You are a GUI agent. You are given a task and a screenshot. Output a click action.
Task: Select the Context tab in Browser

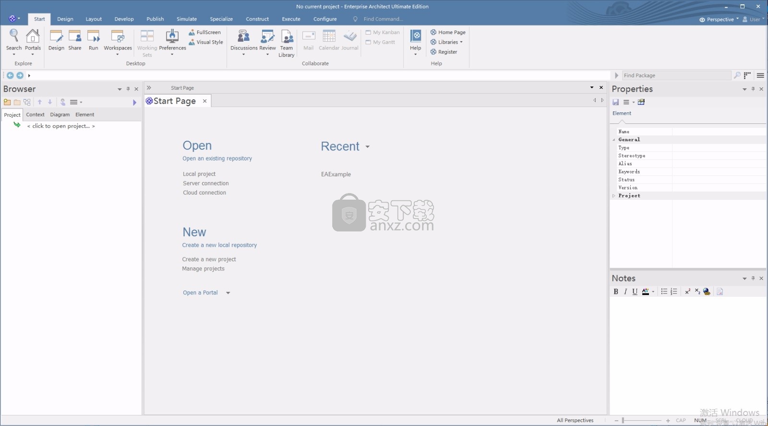pos(35,115)
